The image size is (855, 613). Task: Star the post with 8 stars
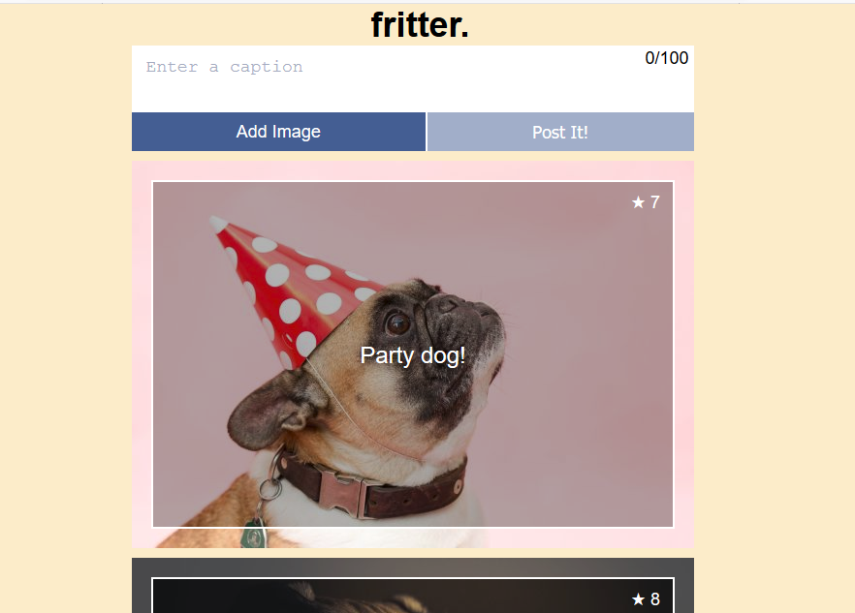[638, 599]
